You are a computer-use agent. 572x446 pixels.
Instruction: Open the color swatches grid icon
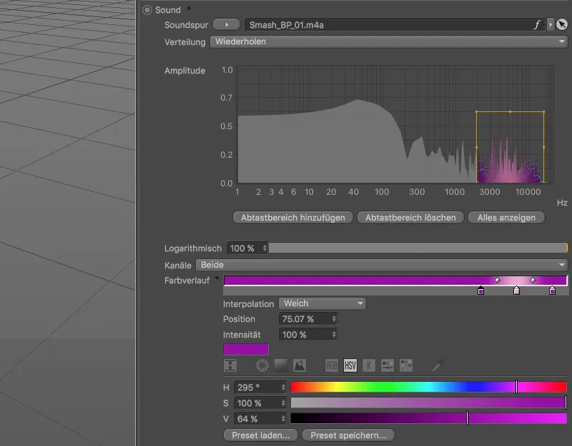coord(406,365)
